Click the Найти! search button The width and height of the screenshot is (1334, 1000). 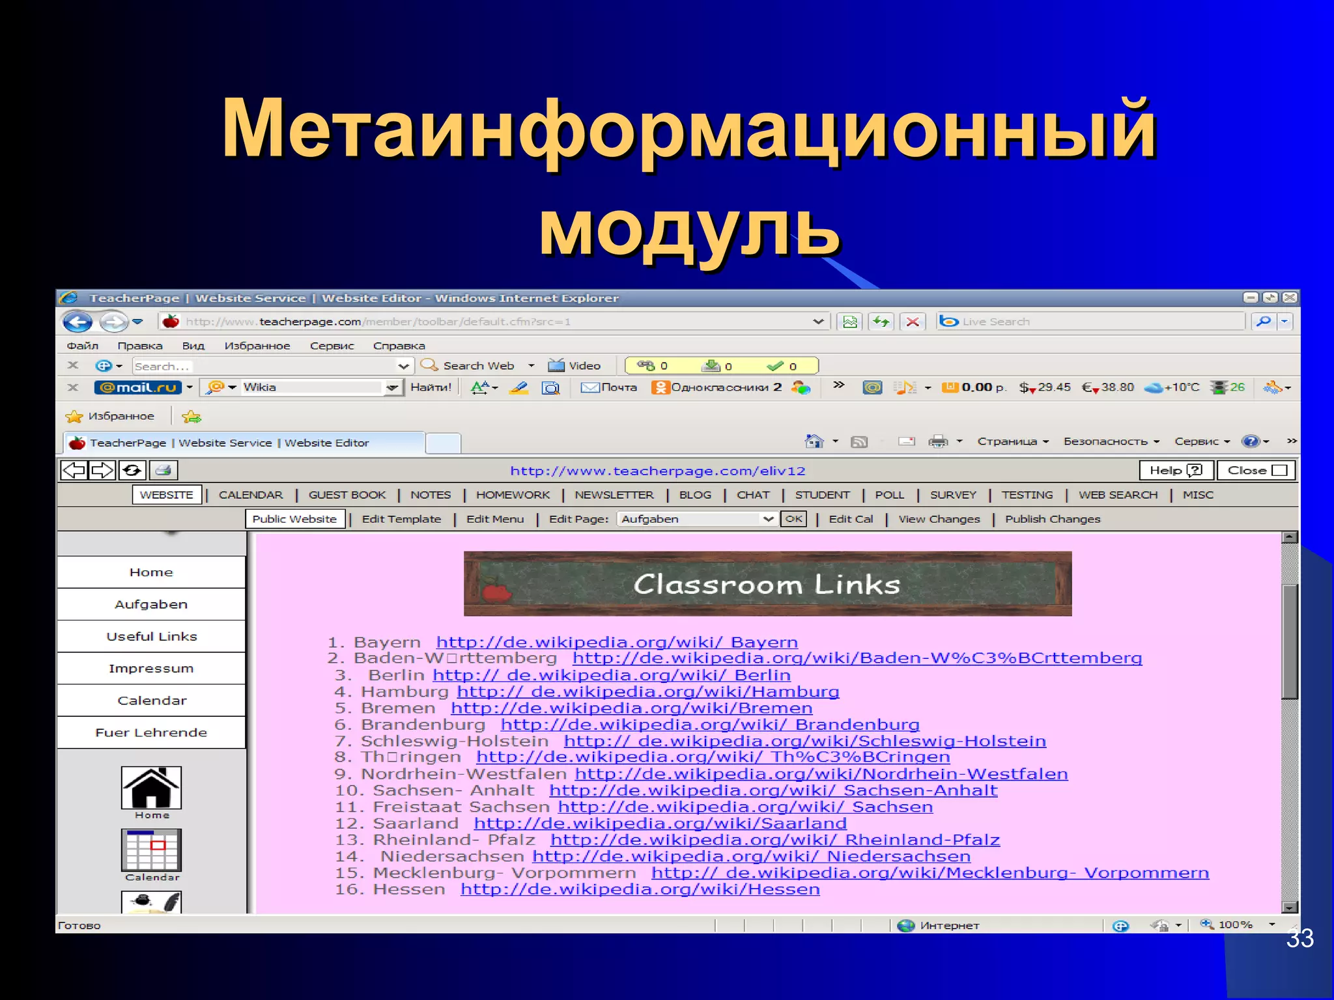tap(431, 387)
